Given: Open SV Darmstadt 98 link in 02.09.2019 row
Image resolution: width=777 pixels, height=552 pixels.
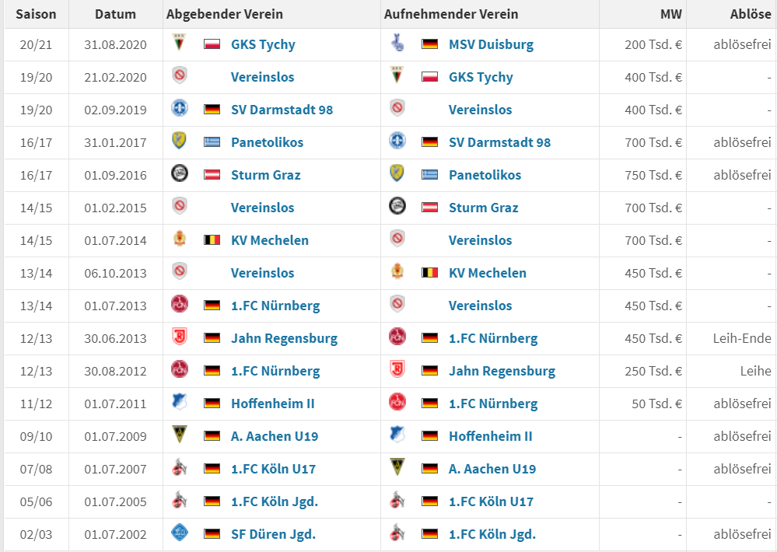Looking at the screenshot, I should (282, 110).
